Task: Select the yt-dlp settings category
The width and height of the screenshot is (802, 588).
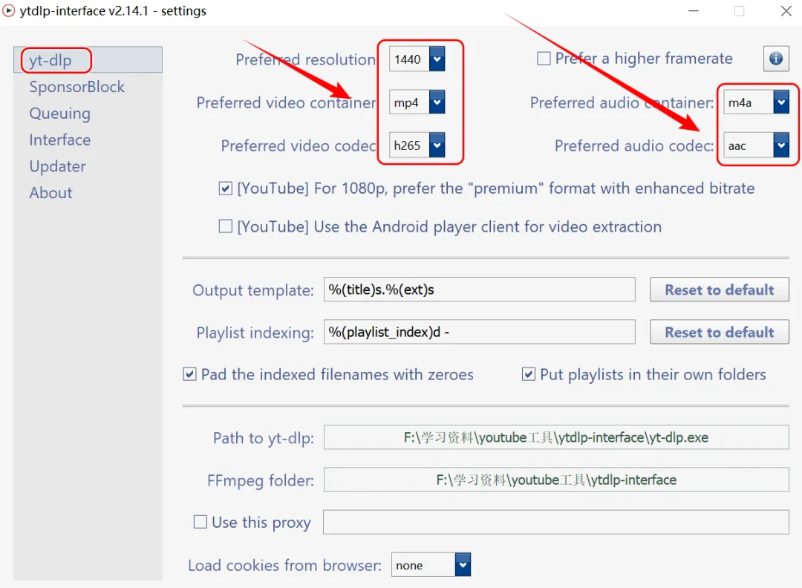Action: [x=88, y=60]
